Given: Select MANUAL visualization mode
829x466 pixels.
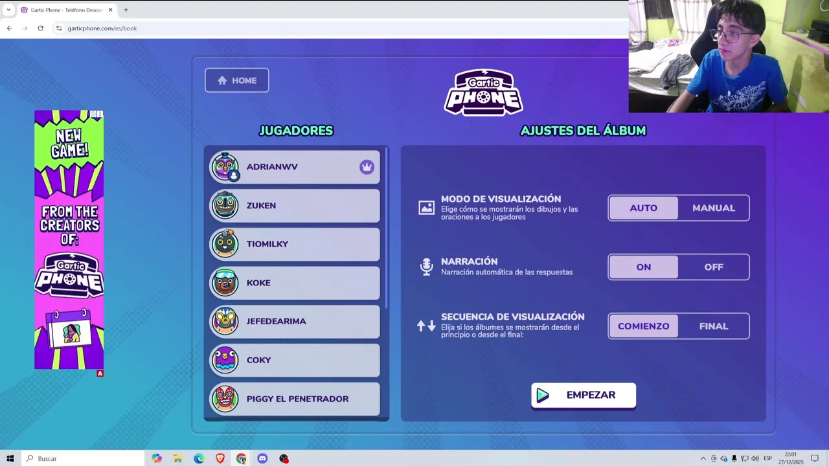Looking at the screenshot, I should coord(714,208).
